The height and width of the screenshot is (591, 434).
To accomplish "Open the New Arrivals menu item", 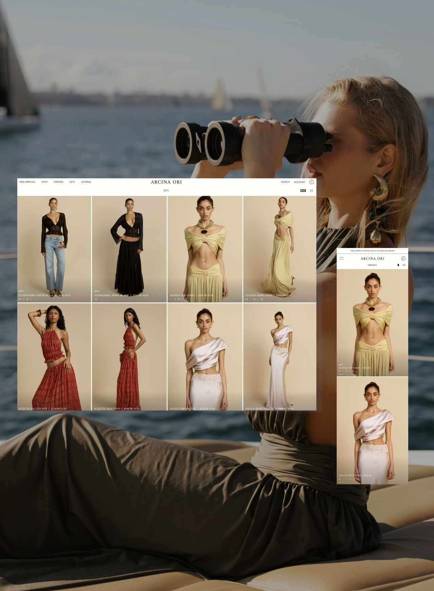I will 27,182.
